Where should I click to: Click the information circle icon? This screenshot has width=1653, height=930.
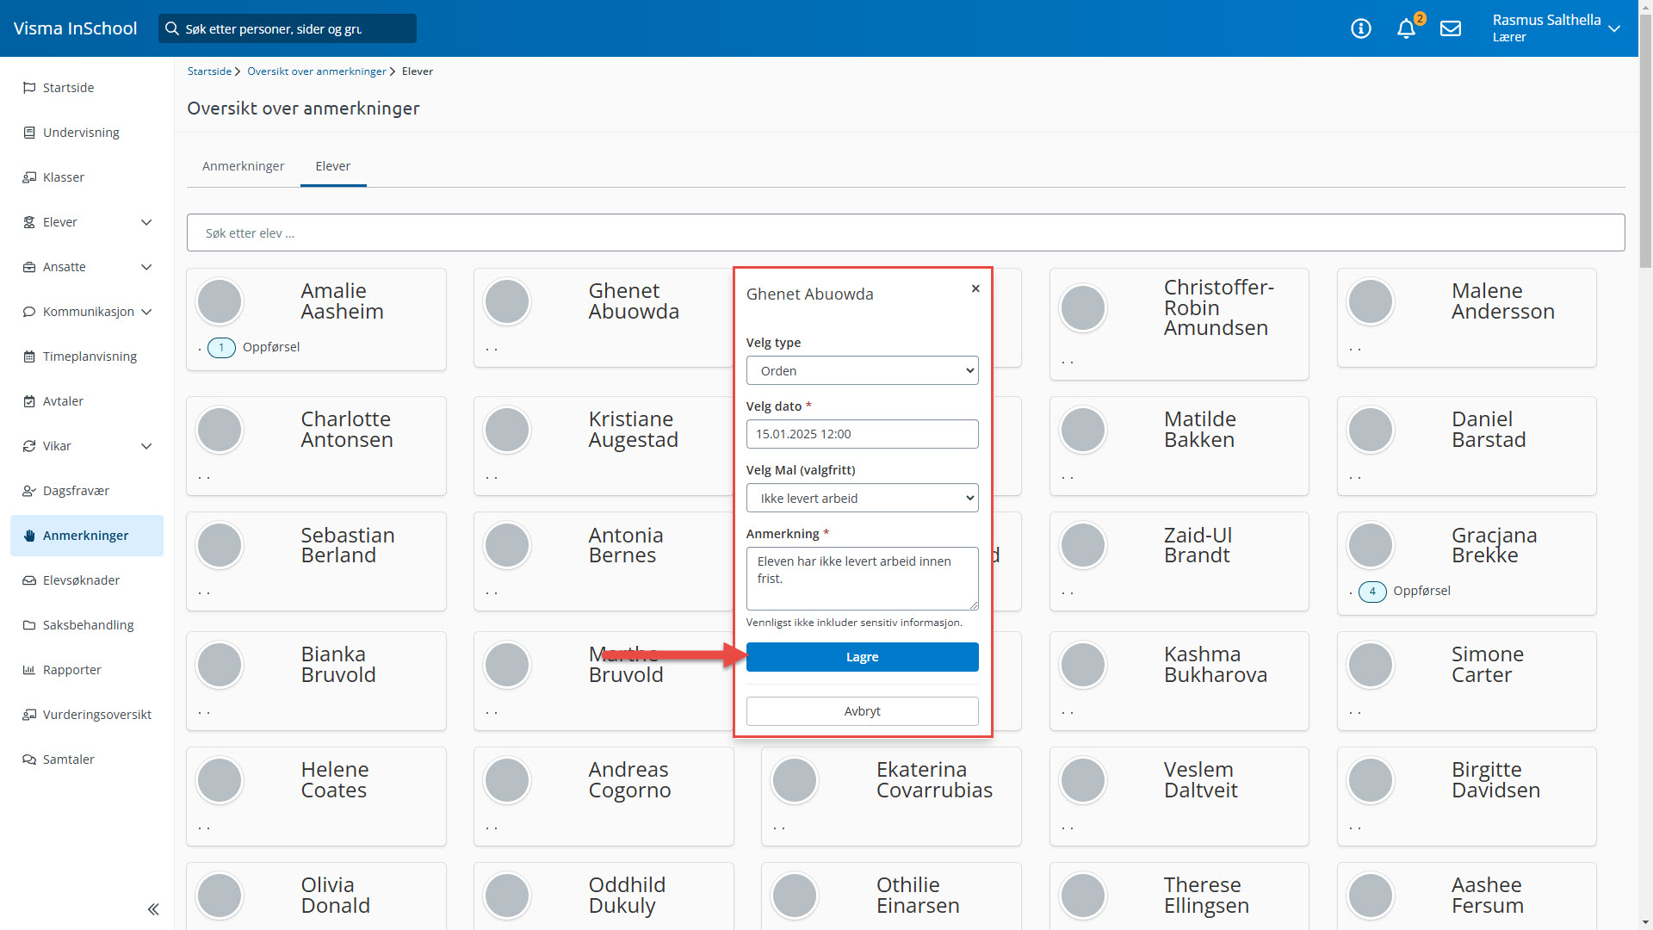[x=1361, y=28]
